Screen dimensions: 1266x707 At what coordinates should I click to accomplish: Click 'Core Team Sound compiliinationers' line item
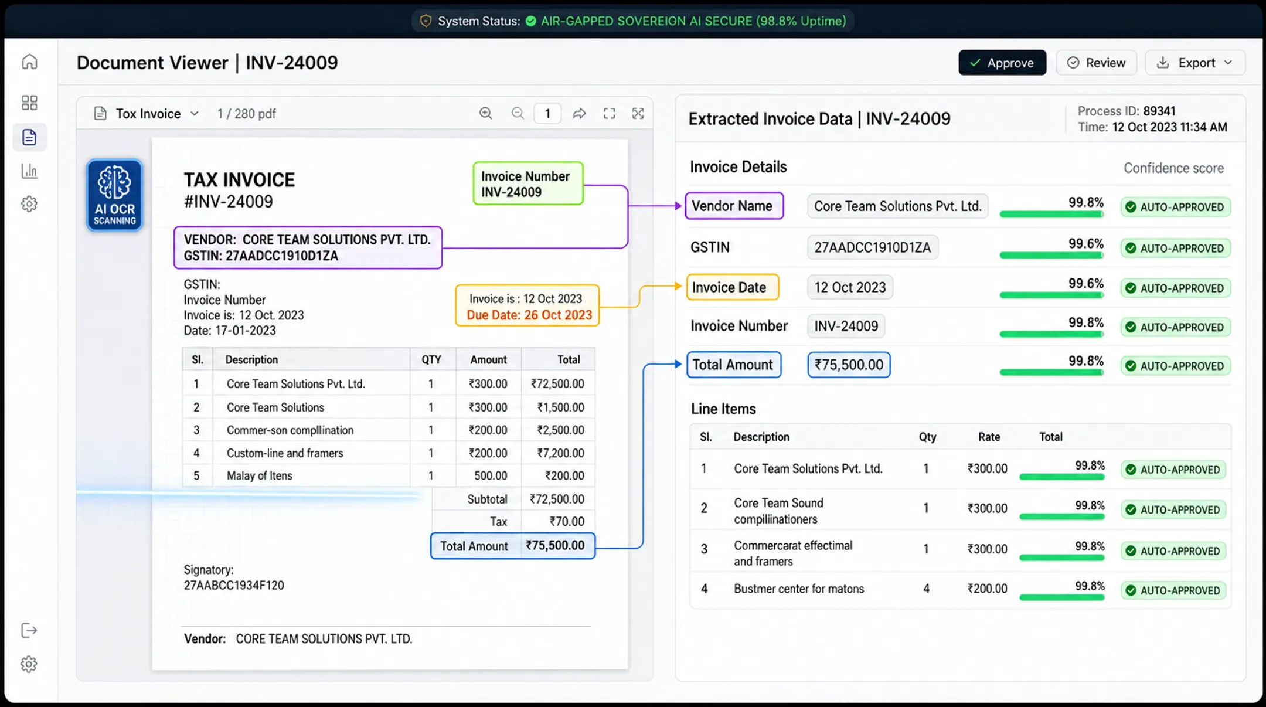coord(778,511)
